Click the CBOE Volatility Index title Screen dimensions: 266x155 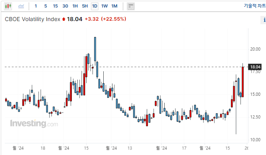pyautogui.click(x=33, y=19)
